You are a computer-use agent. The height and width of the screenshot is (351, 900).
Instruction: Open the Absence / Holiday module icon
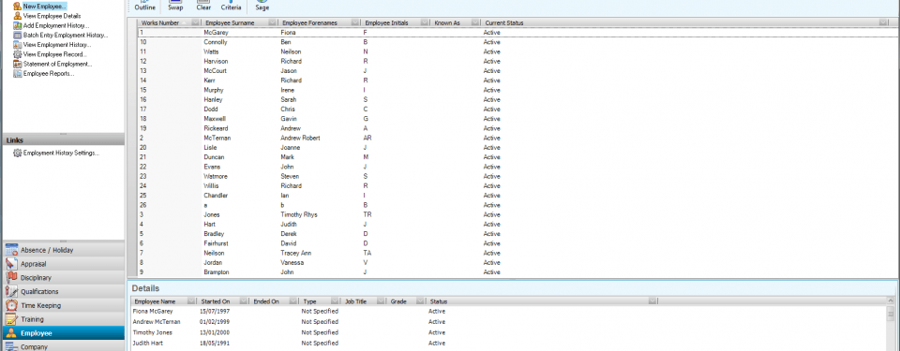(11, 250)
